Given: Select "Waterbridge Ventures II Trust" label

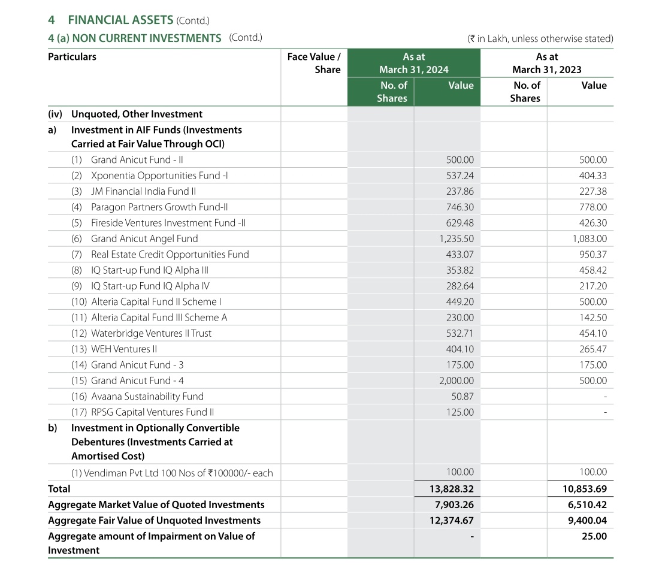Looking at the screenshot, I should 151,333.
